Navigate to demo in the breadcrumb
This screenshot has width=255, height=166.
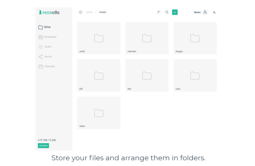click(89, 12)
